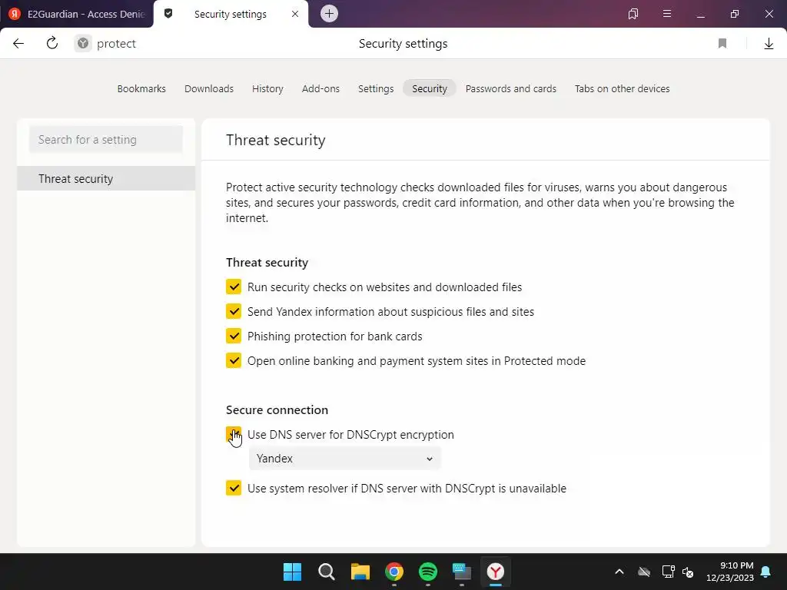The width and height of the screenshot is (787, 590).
Task: Go back using the back arrow
Action: tap(18, 44)
